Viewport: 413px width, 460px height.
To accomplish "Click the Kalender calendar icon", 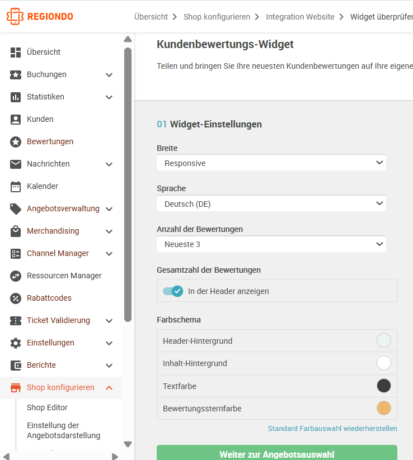I will (16, 186).
